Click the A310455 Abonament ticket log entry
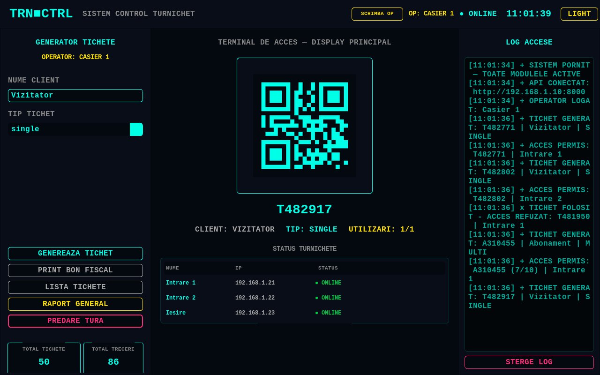Screen dimensions: 600x375 (529, 243)
